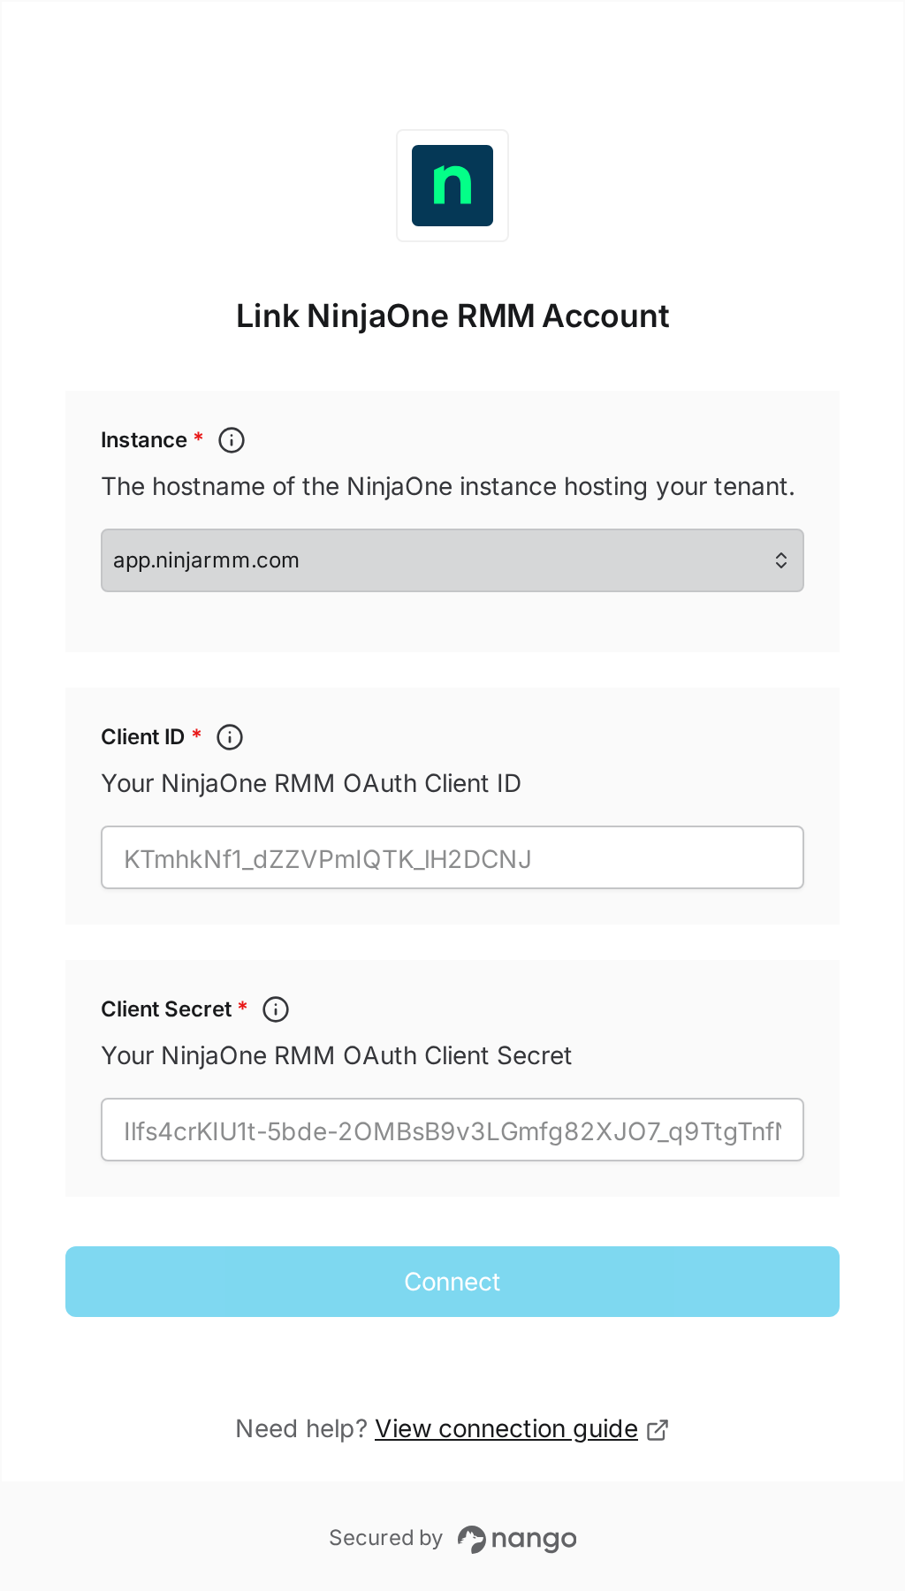Screen dimensions: 905x1591
Task: Open the View connection guide link
Action: pos(506,1429)
